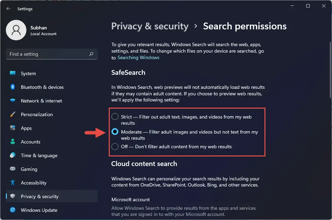Image resolution: width=332 pixels, height=220 pixels.
Task: Click the System monitor icon
Action: point(13,73)
